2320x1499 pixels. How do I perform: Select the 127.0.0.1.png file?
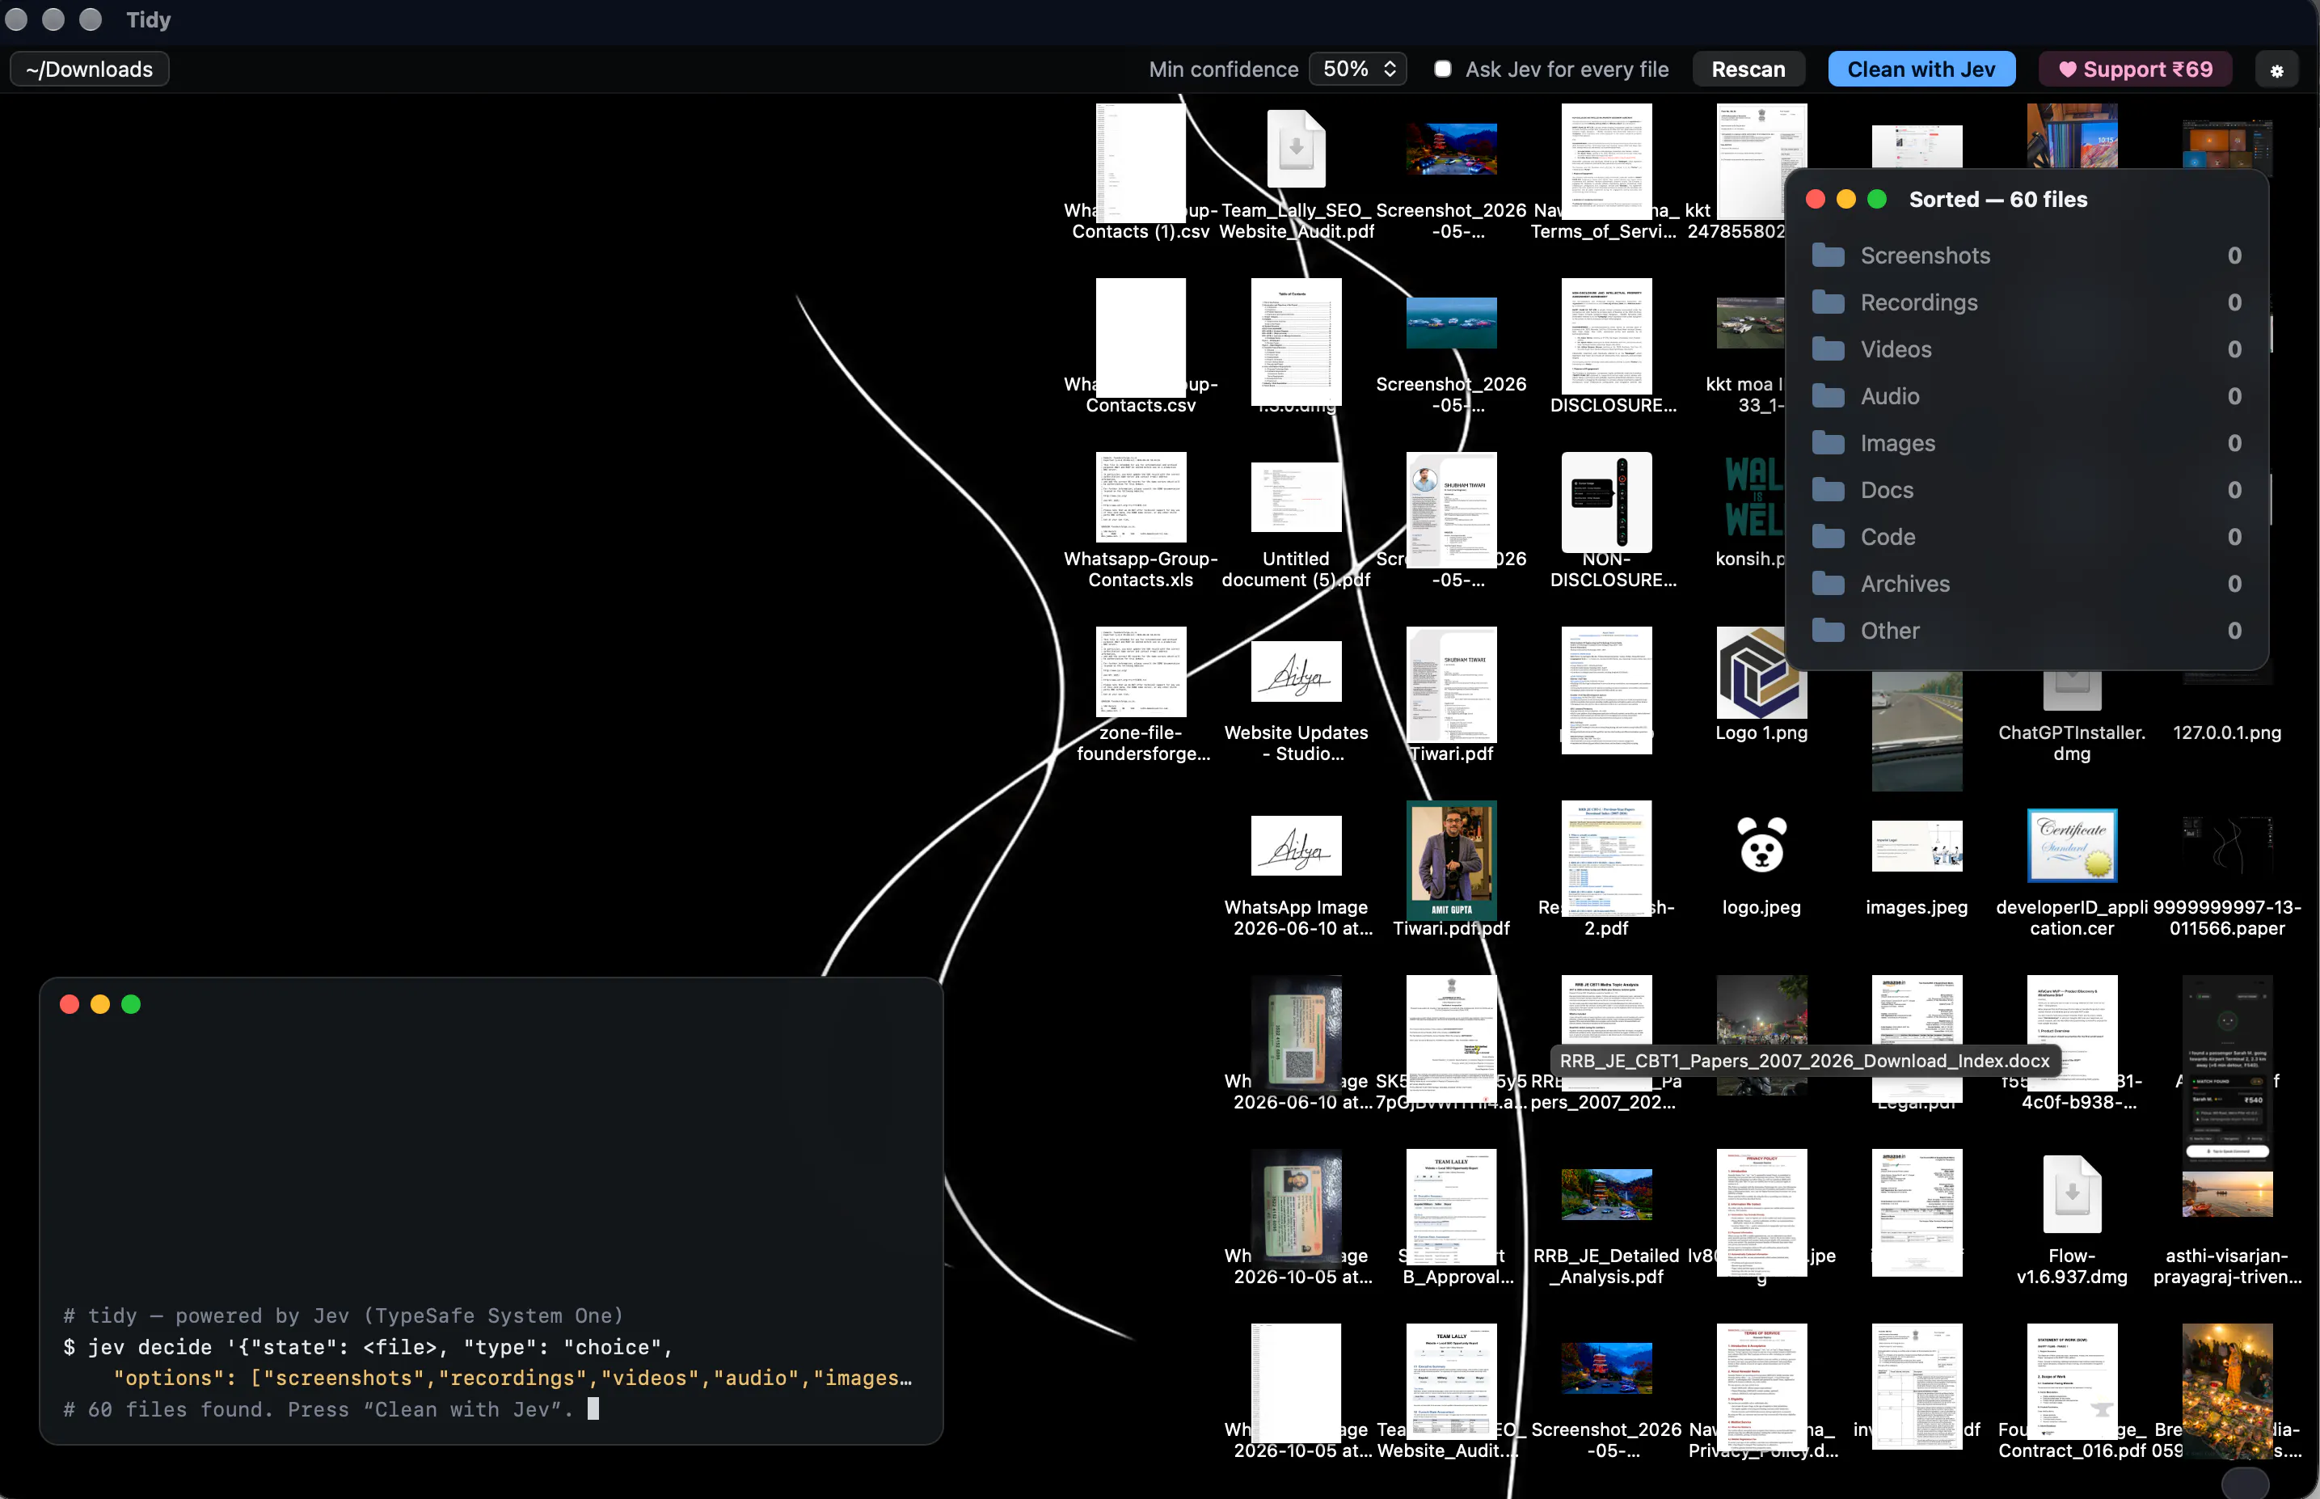tap(2226, 732)
